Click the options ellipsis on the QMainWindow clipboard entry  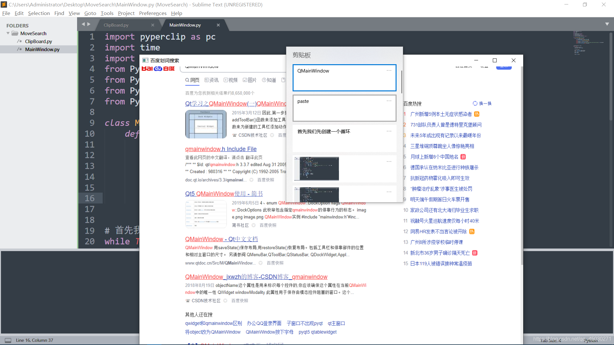389,70
